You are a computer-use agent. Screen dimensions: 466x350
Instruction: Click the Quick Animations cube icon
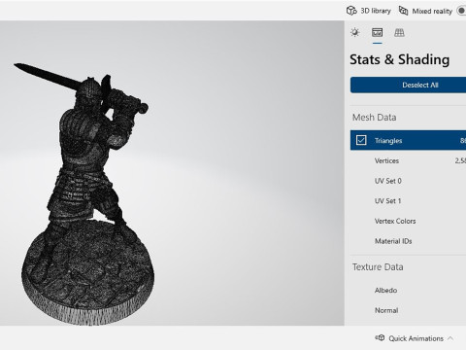380,338
